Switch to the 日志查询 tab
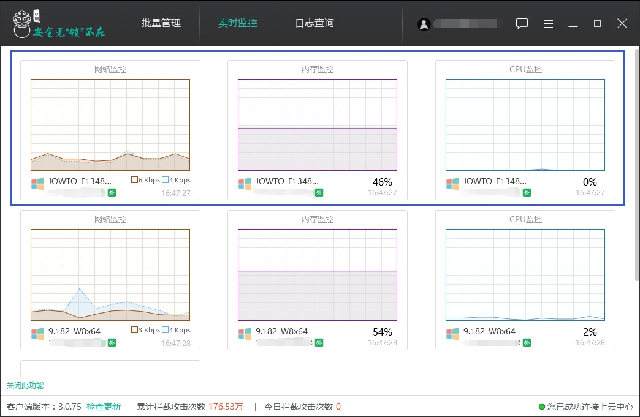Image resolution: width=640 pixels, height=417 pixels. [314, 23]
